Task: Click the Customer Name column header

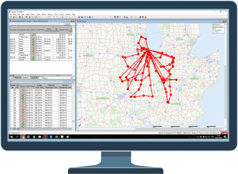Action: [x=25, y=30]
